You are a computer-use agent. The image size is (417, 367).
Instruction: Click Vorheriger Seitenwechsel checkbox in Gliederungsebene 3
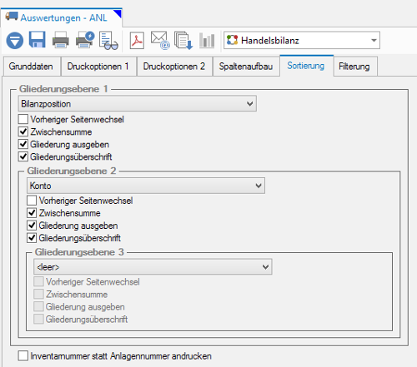pyautogui.click(x=38, y=281)
